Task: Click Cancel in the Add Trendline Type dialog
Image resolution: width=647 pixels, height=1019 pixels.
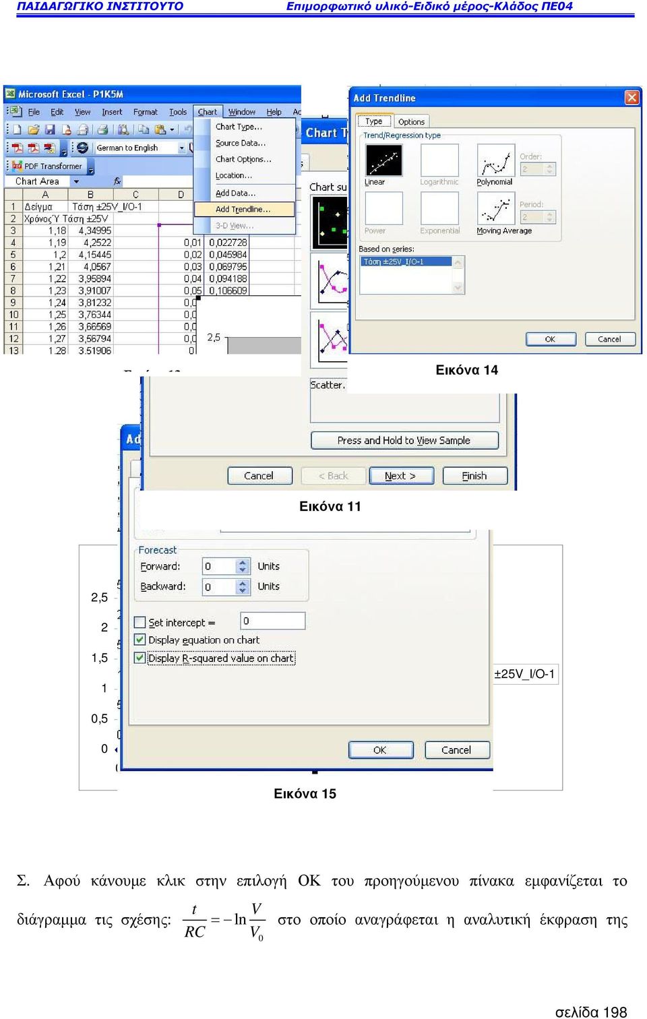Action: coord(610,339)
